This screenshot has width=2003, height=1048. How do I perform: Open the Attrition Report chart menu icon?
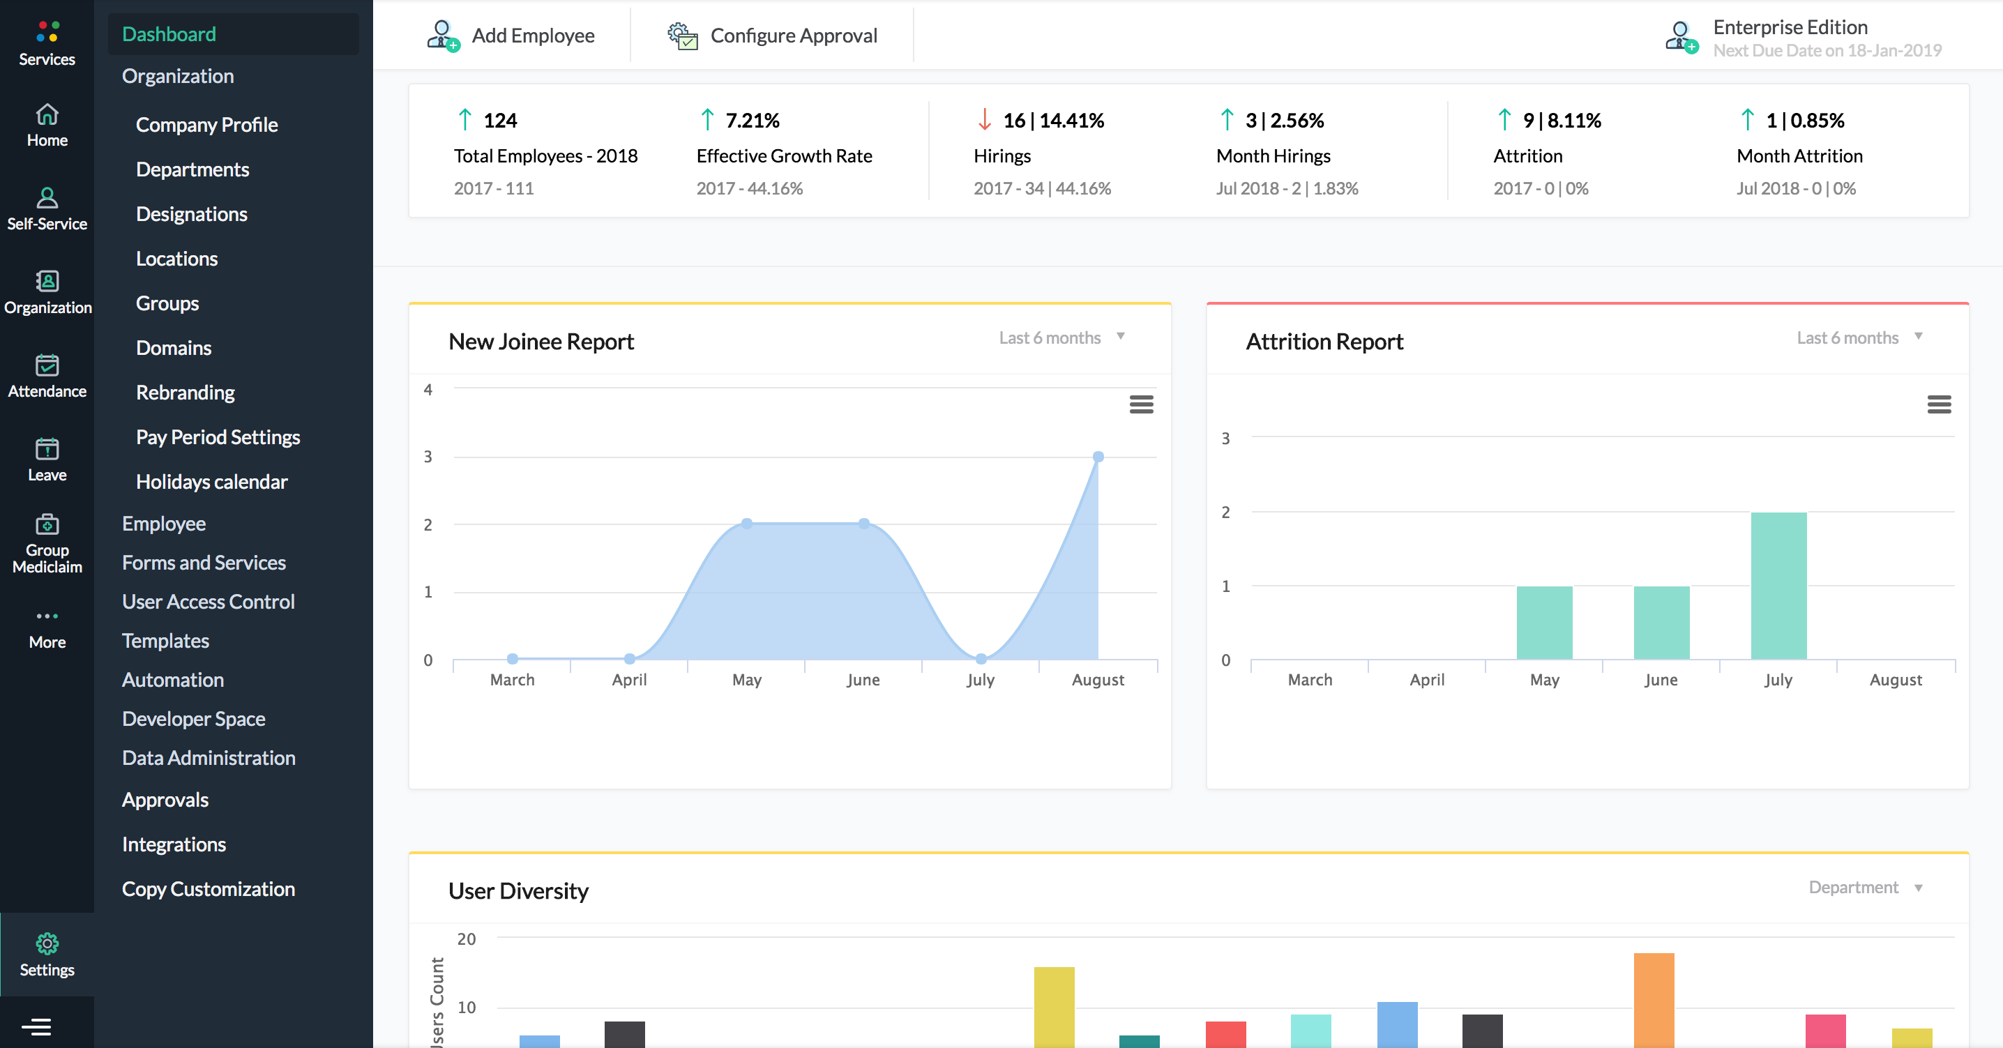click(1941, 405)
